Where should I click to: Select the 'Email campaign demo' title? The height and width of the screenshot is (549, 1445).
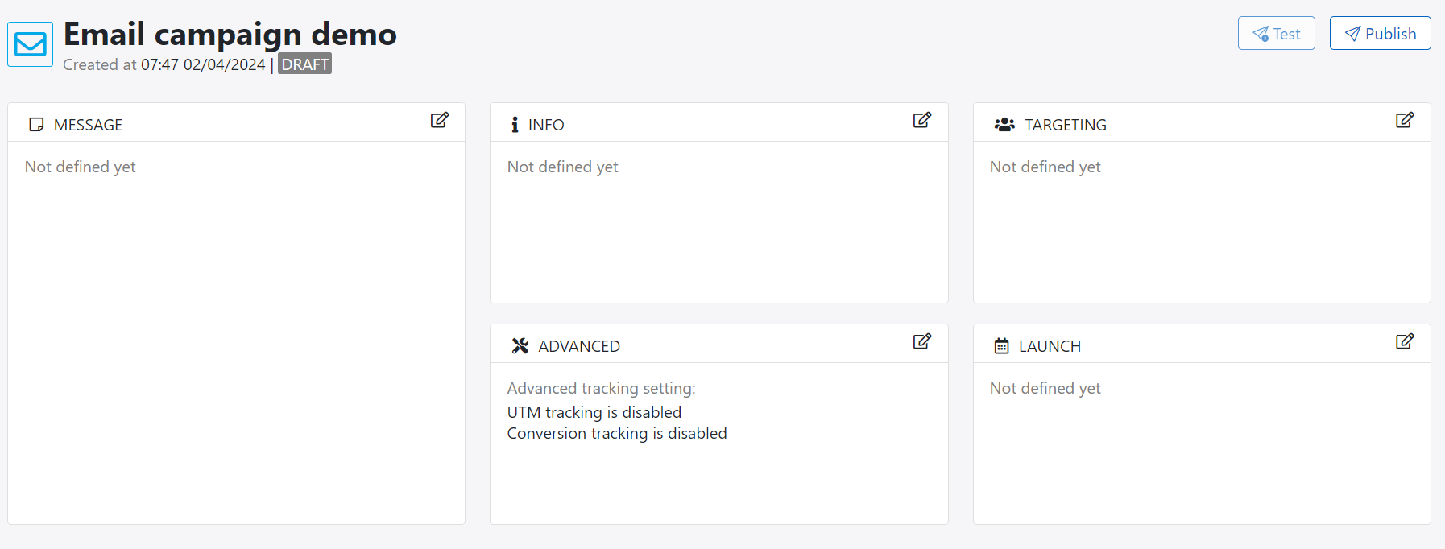(x=230, y=35)
